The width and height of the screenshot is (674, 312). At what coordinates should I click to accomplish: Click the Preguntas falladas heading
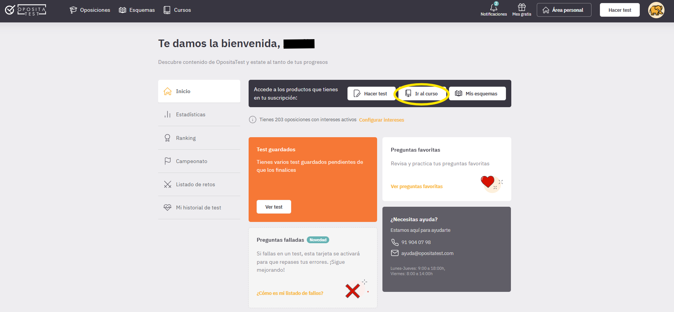pos(280,240)
